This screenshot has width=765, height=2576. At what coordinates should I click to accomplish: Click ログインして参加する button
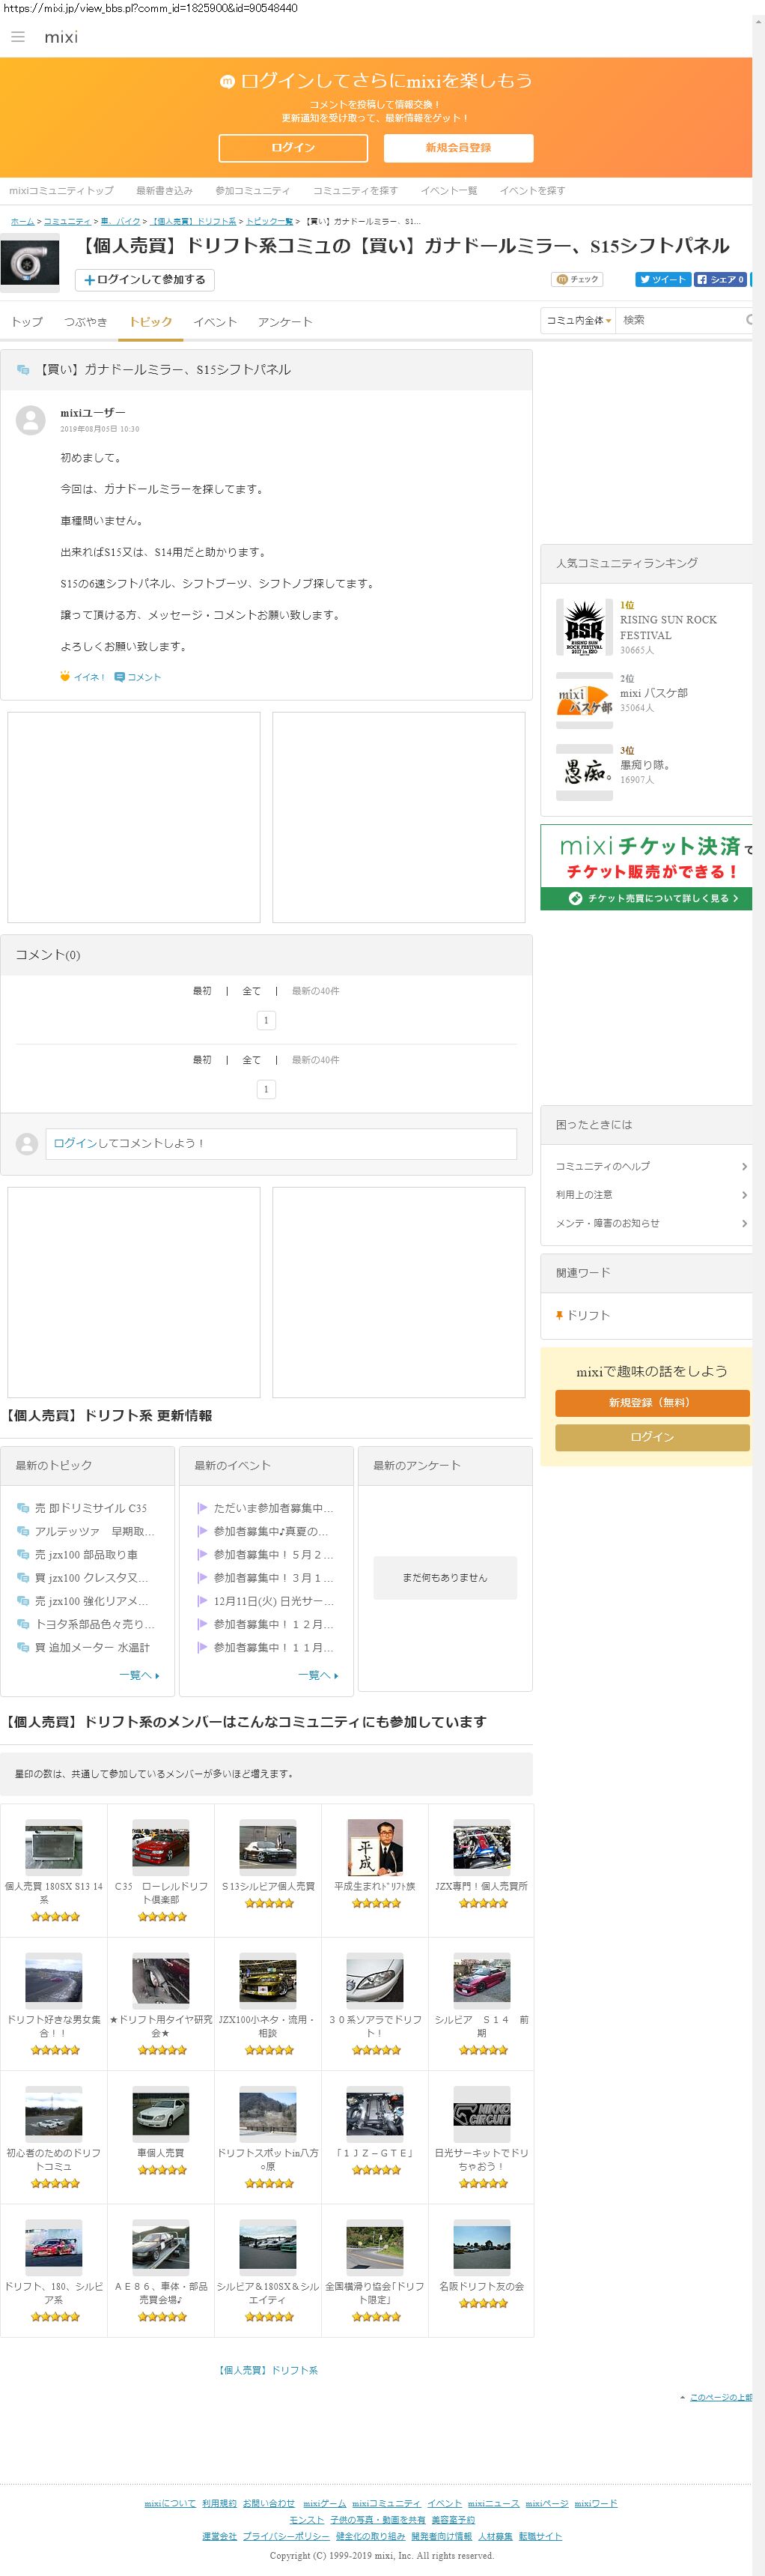(144, 280)
